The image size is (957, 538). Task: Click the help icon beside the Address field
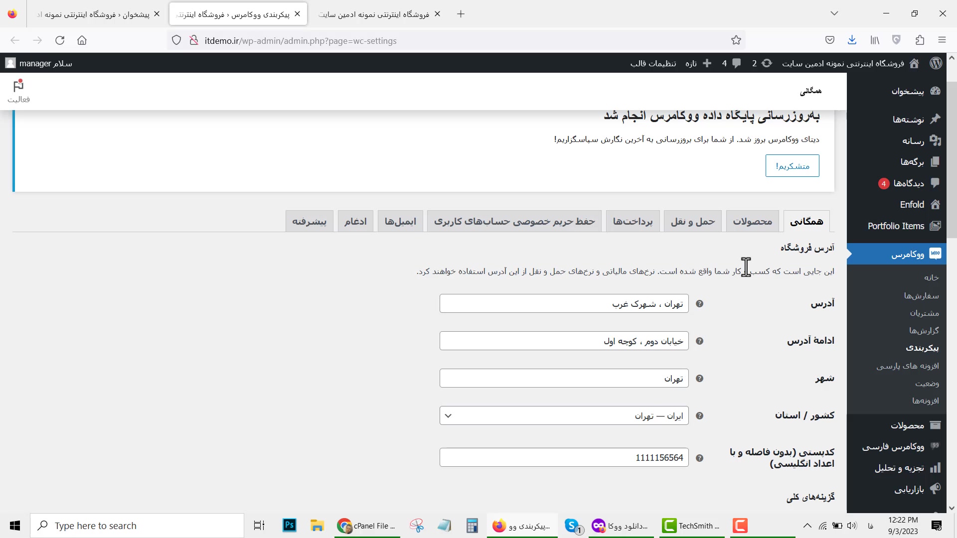(699, 304)
